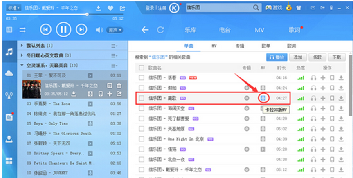This screenshot has width=353, height=178.
Task: Play the MV of 王菲 - 爱不可及 in playlist
Action: click(x=90, y=75)
